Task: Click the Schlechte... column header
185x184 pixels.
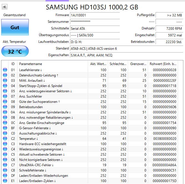Action: (x=118, y=64)
